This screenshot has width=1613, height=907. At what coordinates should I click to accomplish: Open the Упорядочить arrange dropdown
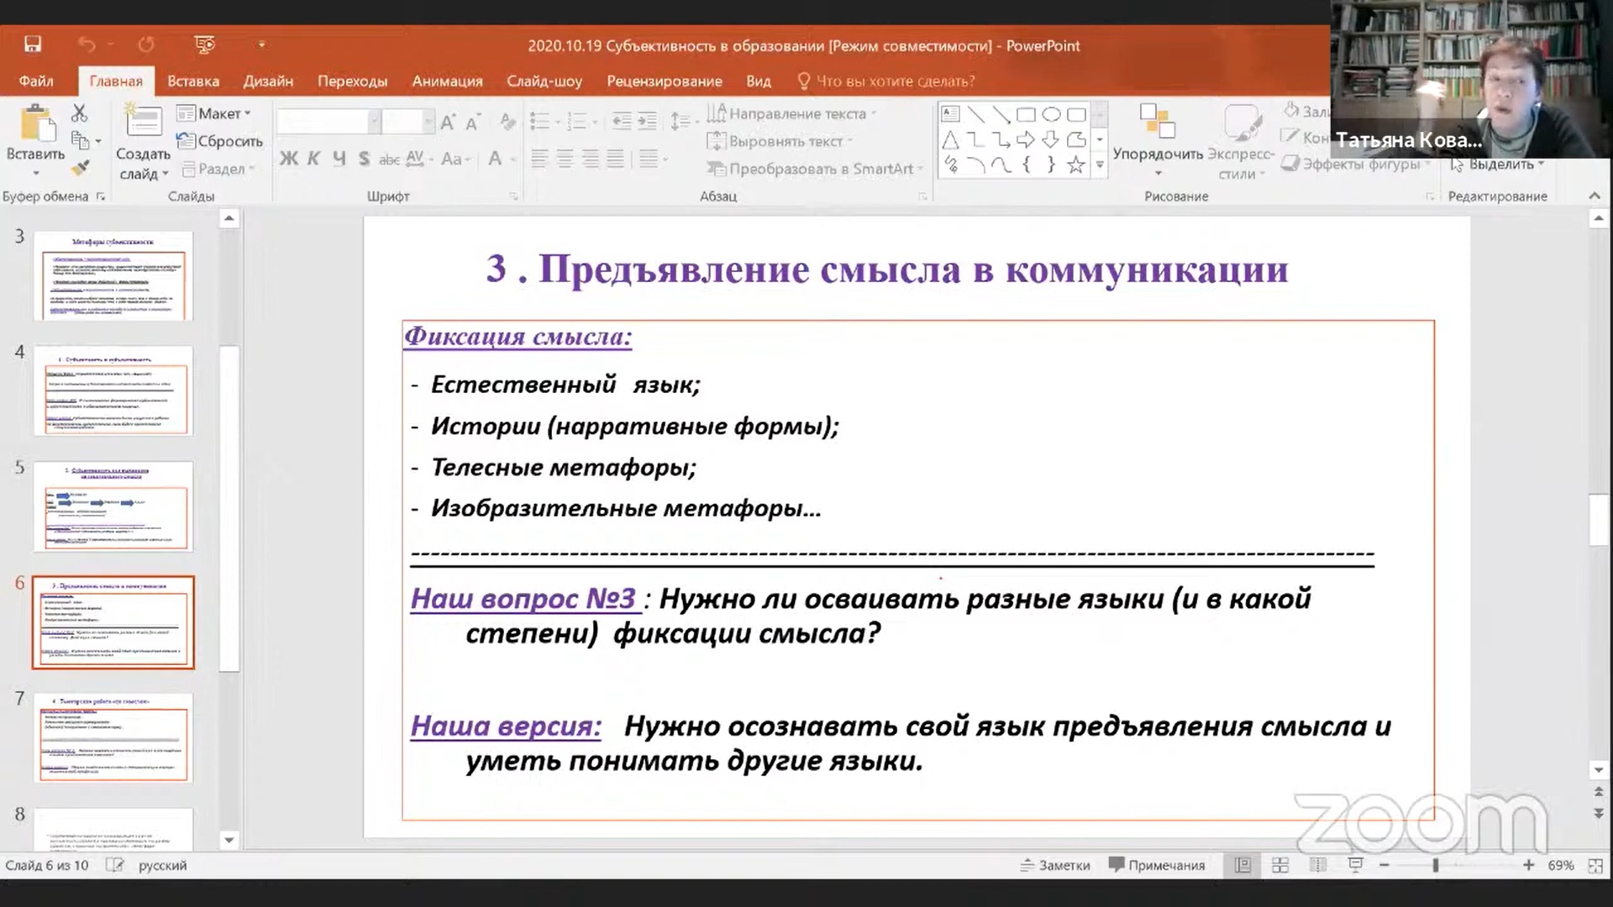(1157, 155)
